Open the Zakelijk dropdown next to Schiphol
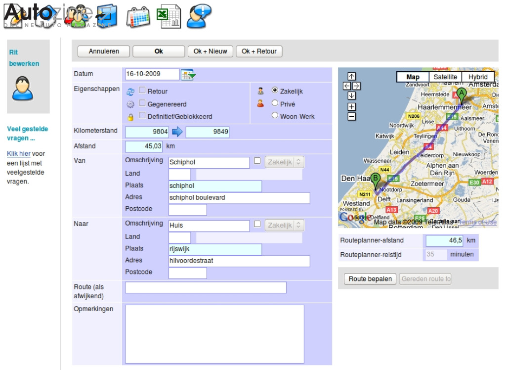Image resolution: width=506 pixels, height=370 pixels. click(x=284, y=162)
